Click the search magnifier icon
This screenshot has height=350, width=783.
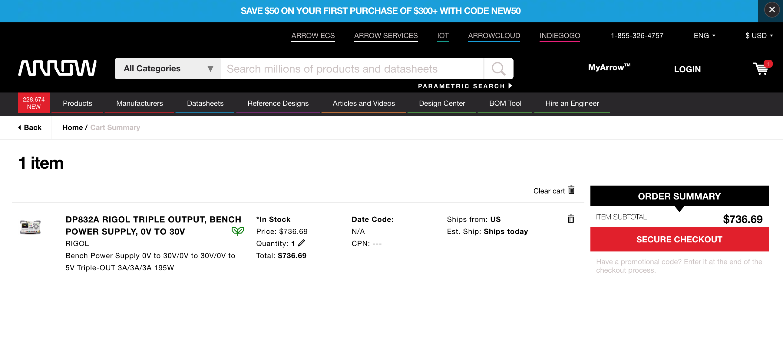[498, 69]
